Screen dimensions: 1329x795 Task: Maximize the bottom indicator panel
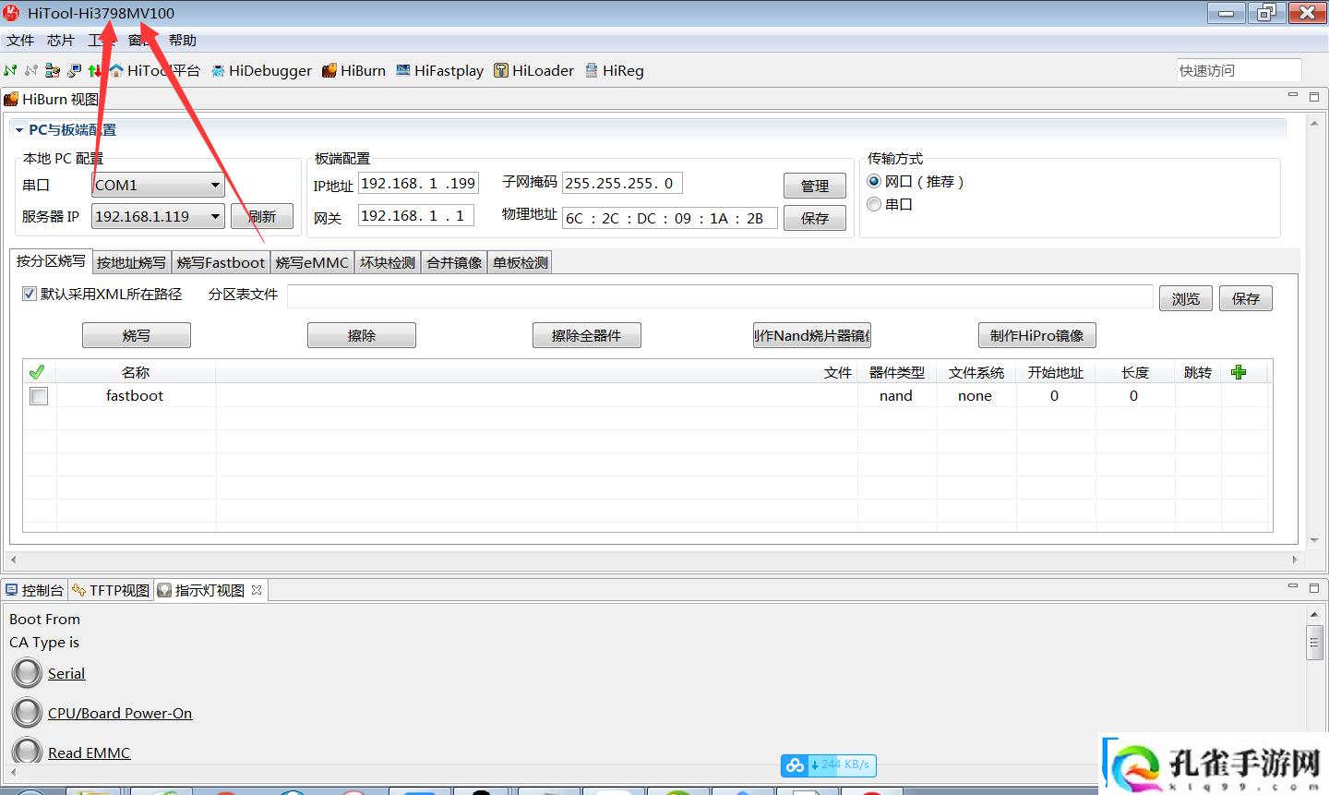[x=1314, y=586]
